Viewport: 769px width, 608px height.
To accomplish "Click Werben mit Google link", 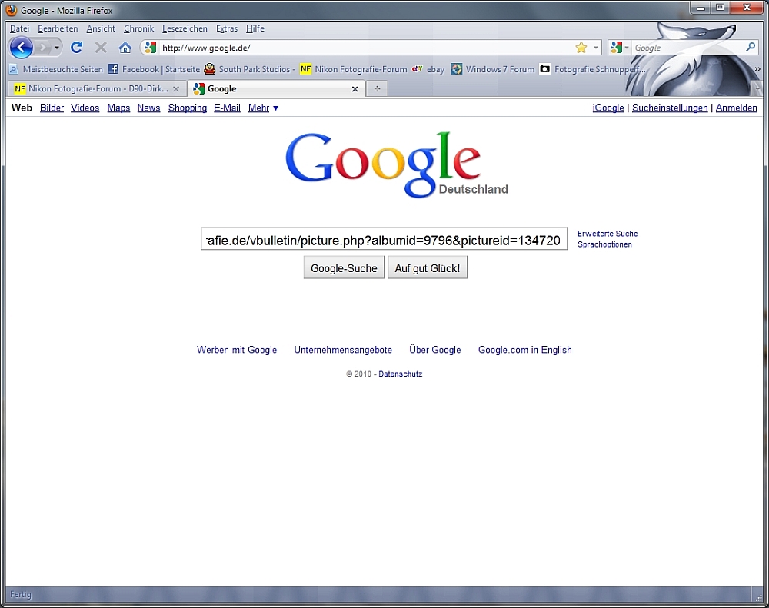I will [x=237, y=350].
